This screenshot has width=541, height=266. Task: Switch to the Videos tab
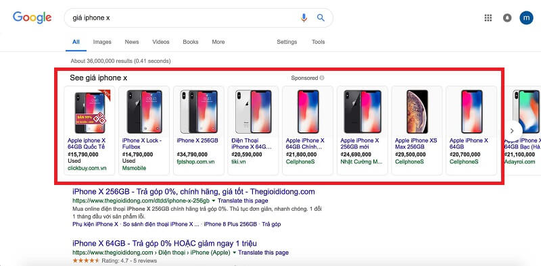point(161,42)
